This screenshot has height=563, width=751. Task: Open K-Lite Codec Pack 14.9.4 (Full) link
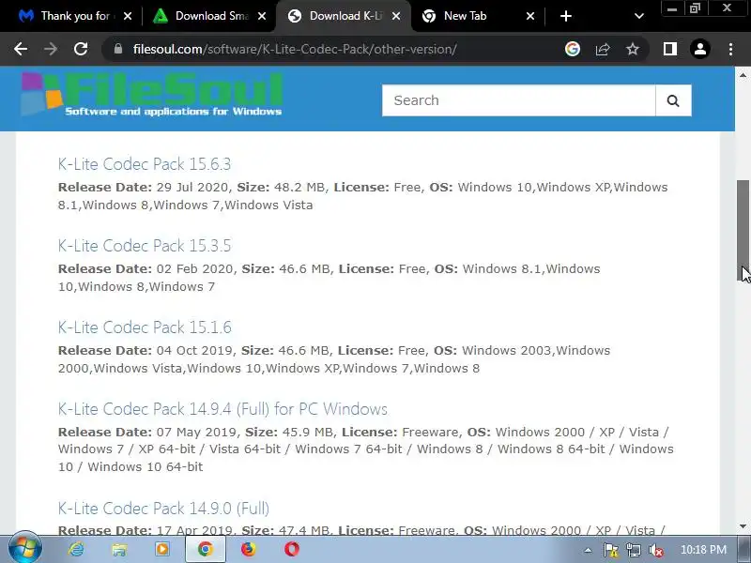tap(222, 409)
